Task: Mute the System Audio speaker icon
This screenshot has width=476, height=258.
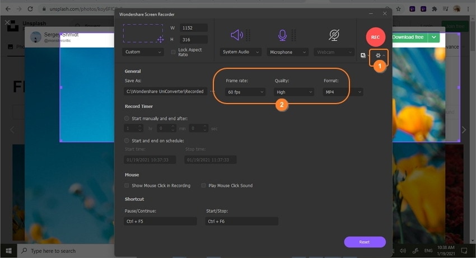Action: tap(236, 35)
